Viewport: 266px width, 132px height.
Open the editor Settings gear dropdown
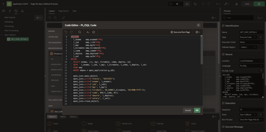pyautogui.click(x=198, y=32)
